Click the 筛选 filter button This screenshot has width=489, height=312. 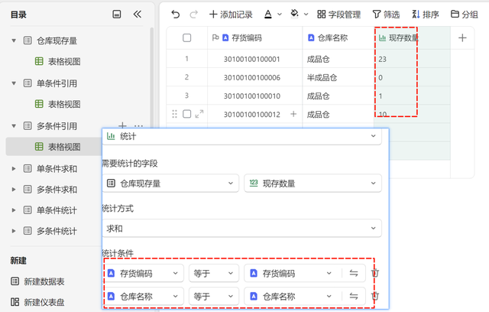386,15
